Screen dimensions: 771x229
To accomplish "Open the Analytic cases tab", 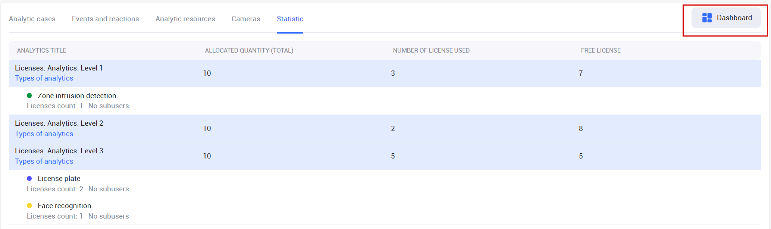I will click(32, 19).
